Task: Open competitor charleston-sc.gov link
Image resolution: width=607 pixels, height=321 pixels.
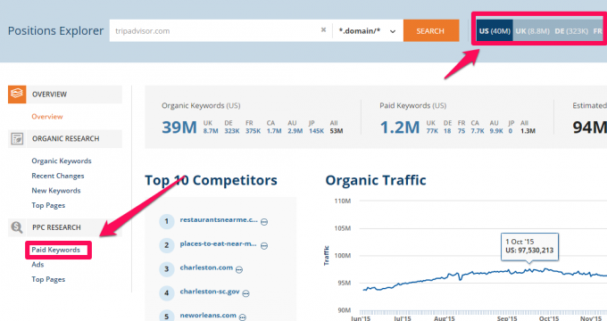Action: [210, 292]
